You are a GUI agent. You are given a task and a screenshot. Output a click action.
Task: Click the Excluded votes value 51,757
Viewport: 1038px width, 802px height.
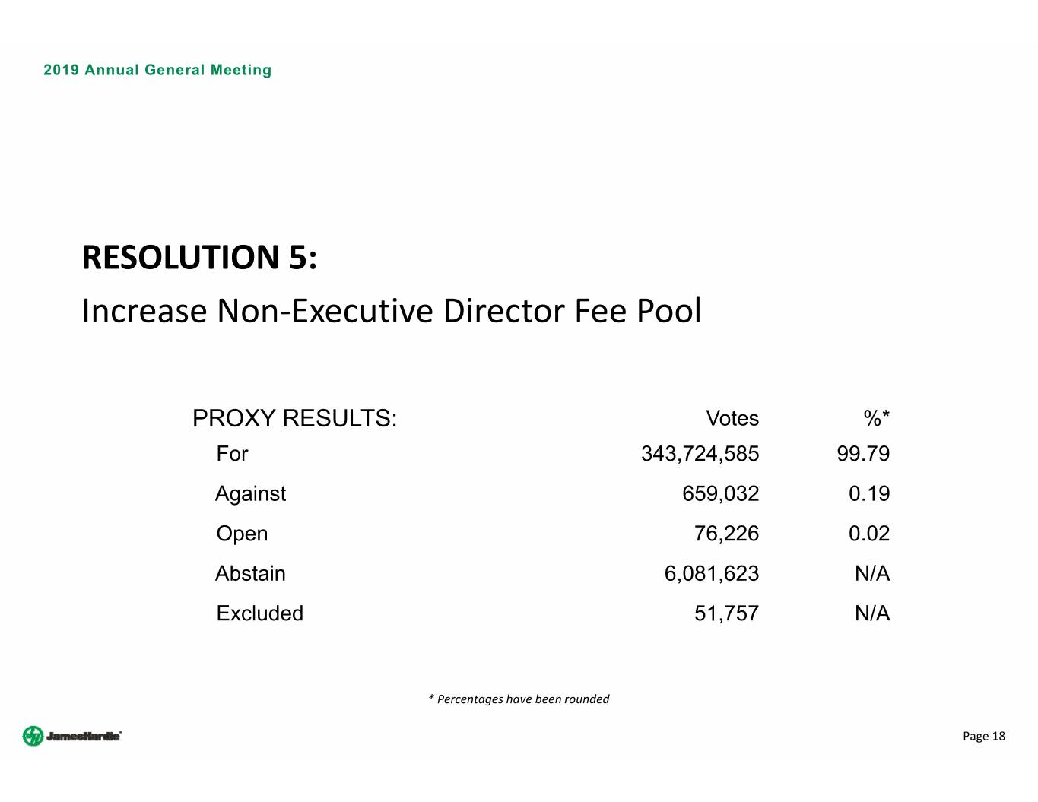[x=726, y=613]
